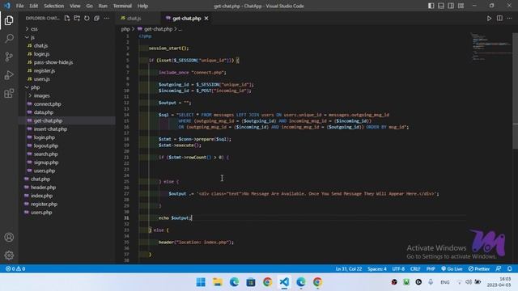Open Windows Start menu on taskbar
This screenshot has height=291, width=518.
201,282
